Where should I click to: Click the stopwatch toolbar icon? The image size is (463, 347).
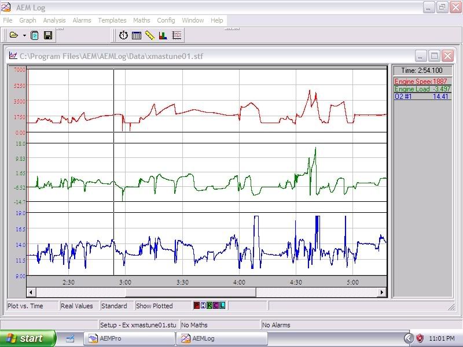[x=123, y=35]
